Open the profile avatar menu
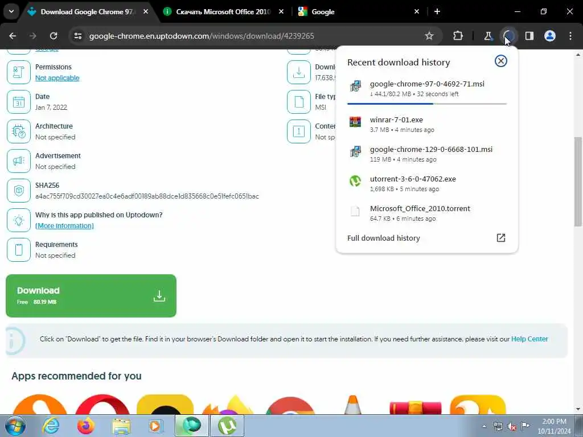The image size is (583, 437). point(550,36)
